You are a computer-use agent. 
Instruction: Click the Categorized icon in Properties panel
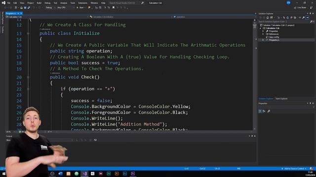[x=260, y=111]
